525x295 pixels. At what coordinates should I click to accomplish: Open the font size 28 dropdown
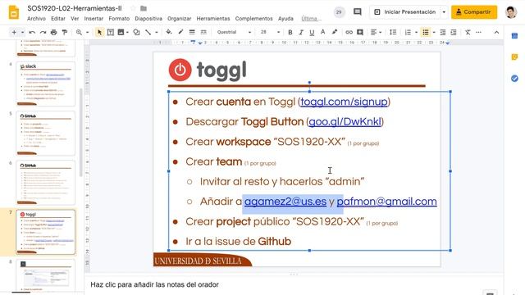click(270, 33)
